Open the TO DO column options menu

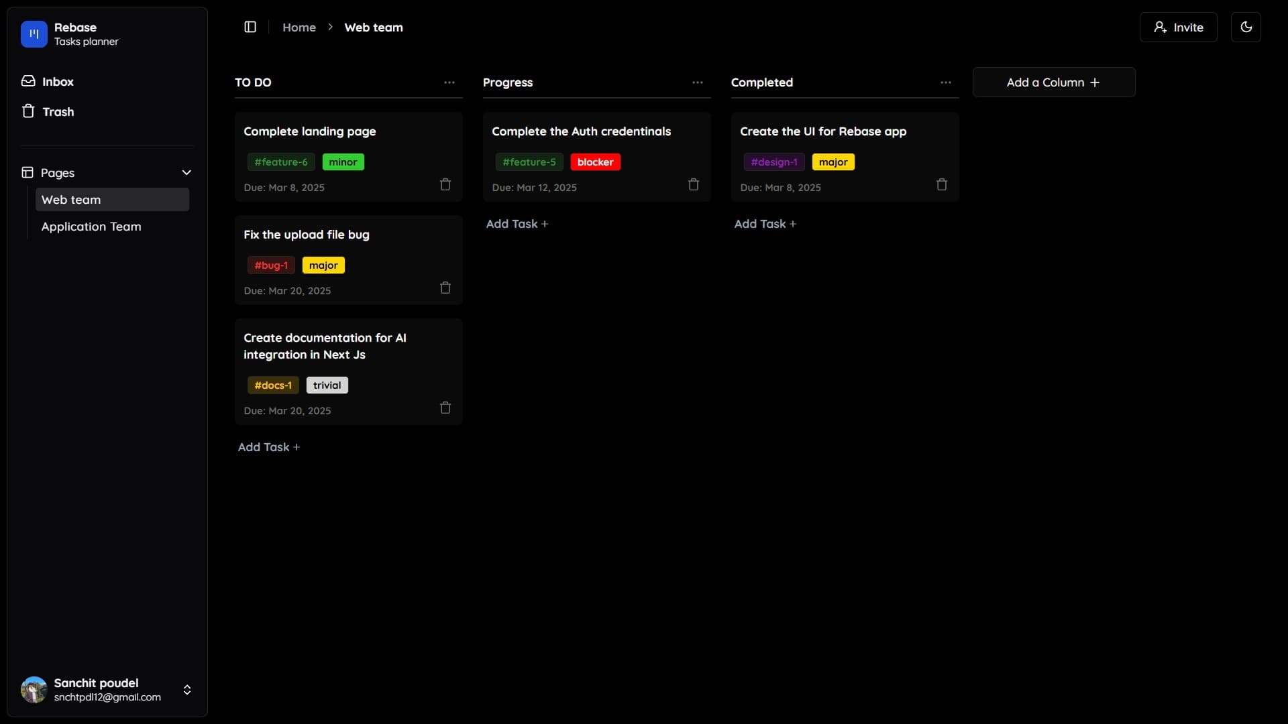449,82
